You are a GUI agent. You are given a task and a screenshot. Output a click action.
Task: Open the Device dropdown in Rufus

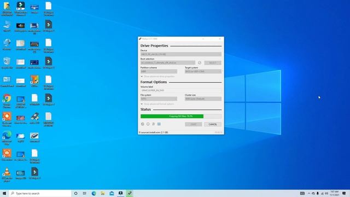click(181, 54)
